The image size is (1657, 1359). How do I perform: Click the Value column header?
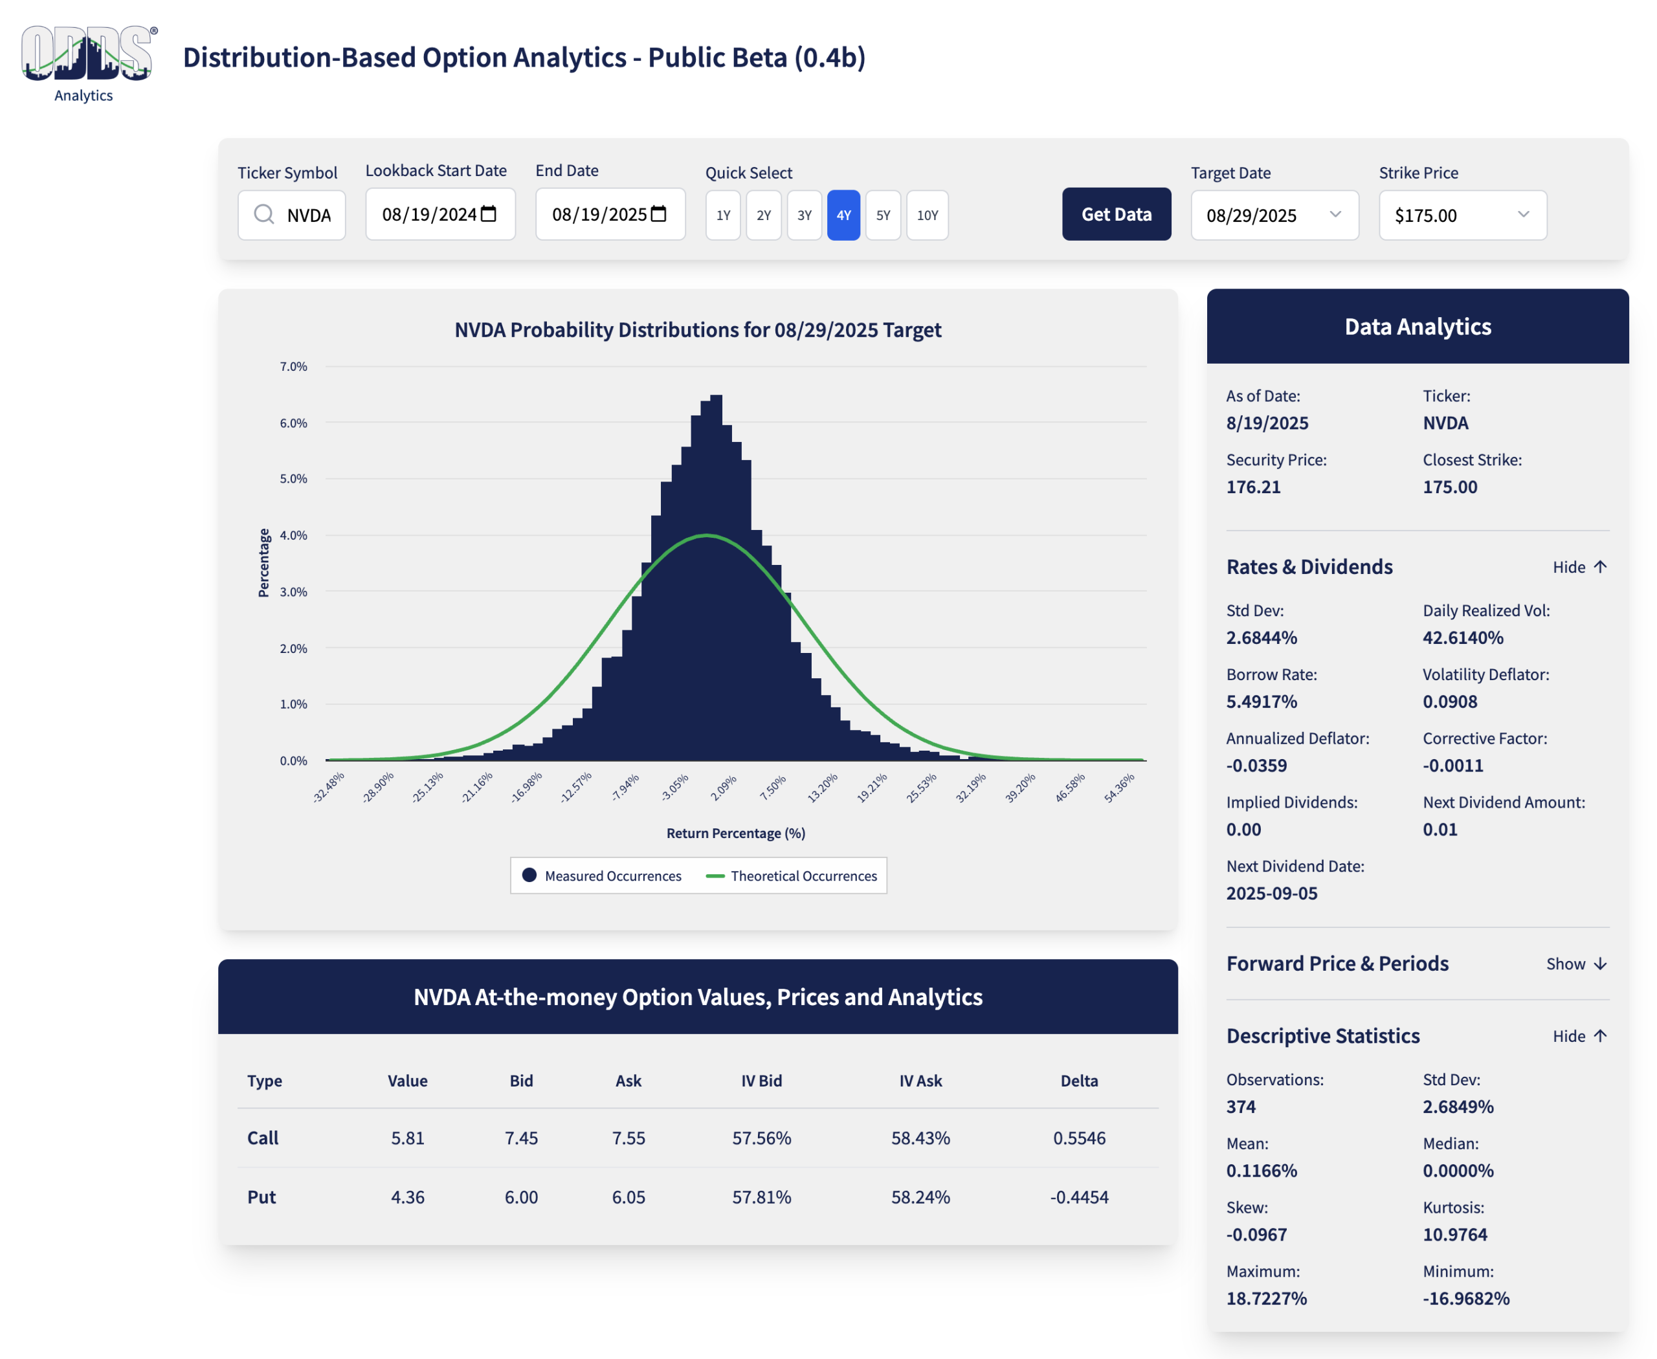pos(407,1080)
